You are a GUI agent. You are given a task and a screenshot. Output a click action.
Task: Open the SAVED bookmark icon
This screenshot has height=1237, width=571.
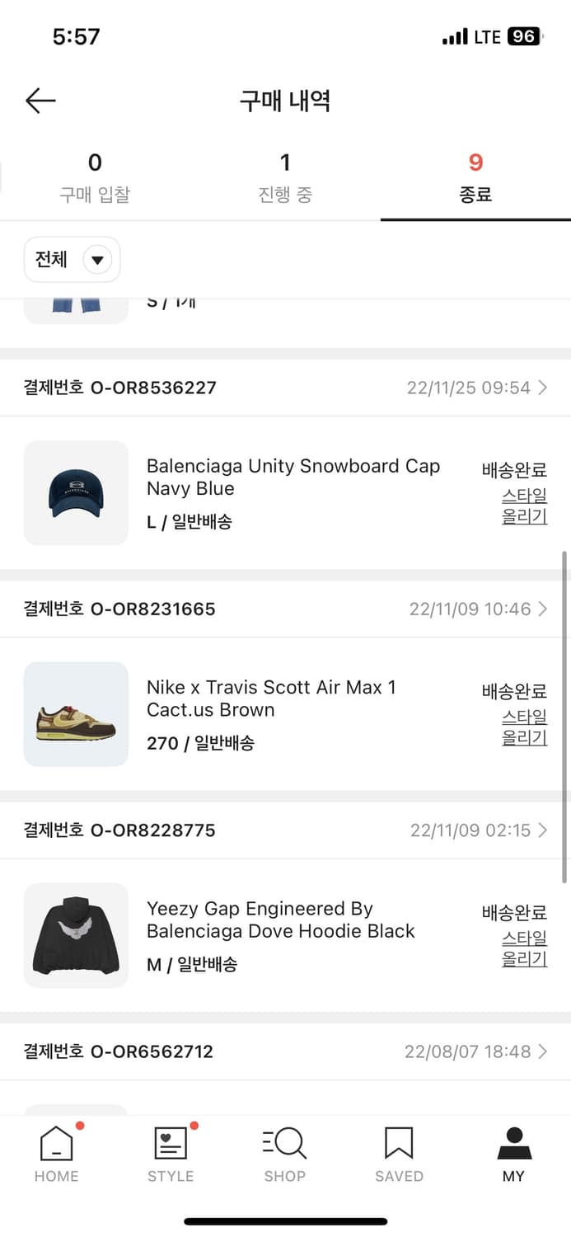(399, 1144)
